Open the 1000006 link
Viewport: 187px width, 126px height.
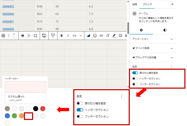click(x=8, y=14)
